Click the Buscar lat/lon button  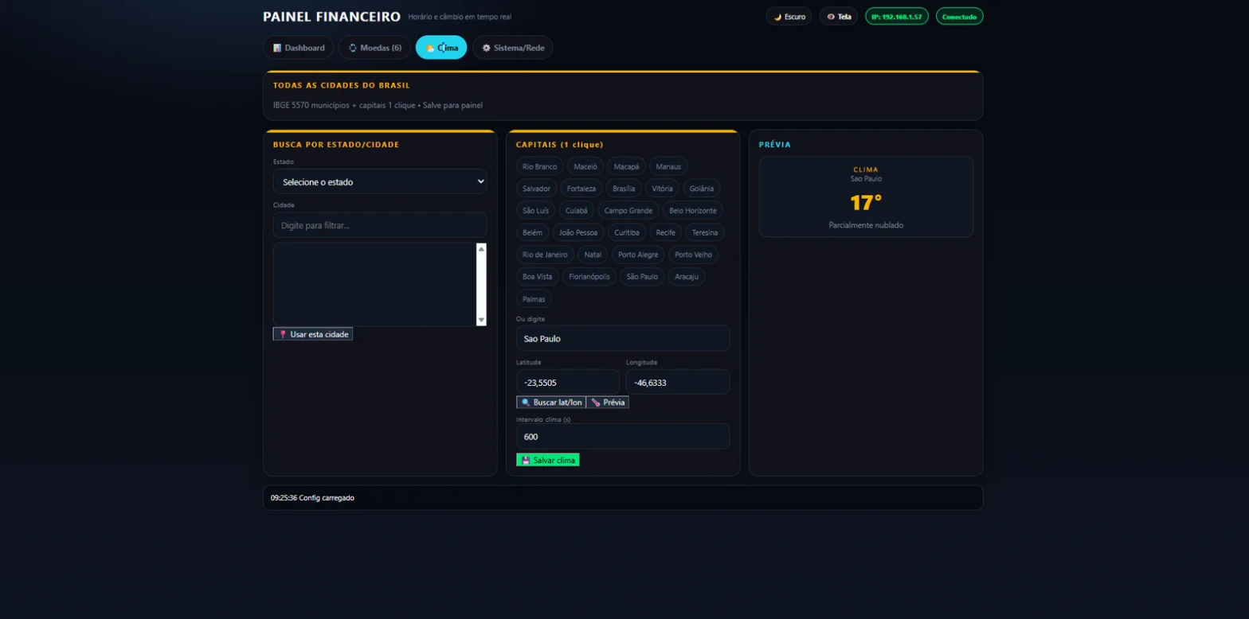(x=551, y=403)
